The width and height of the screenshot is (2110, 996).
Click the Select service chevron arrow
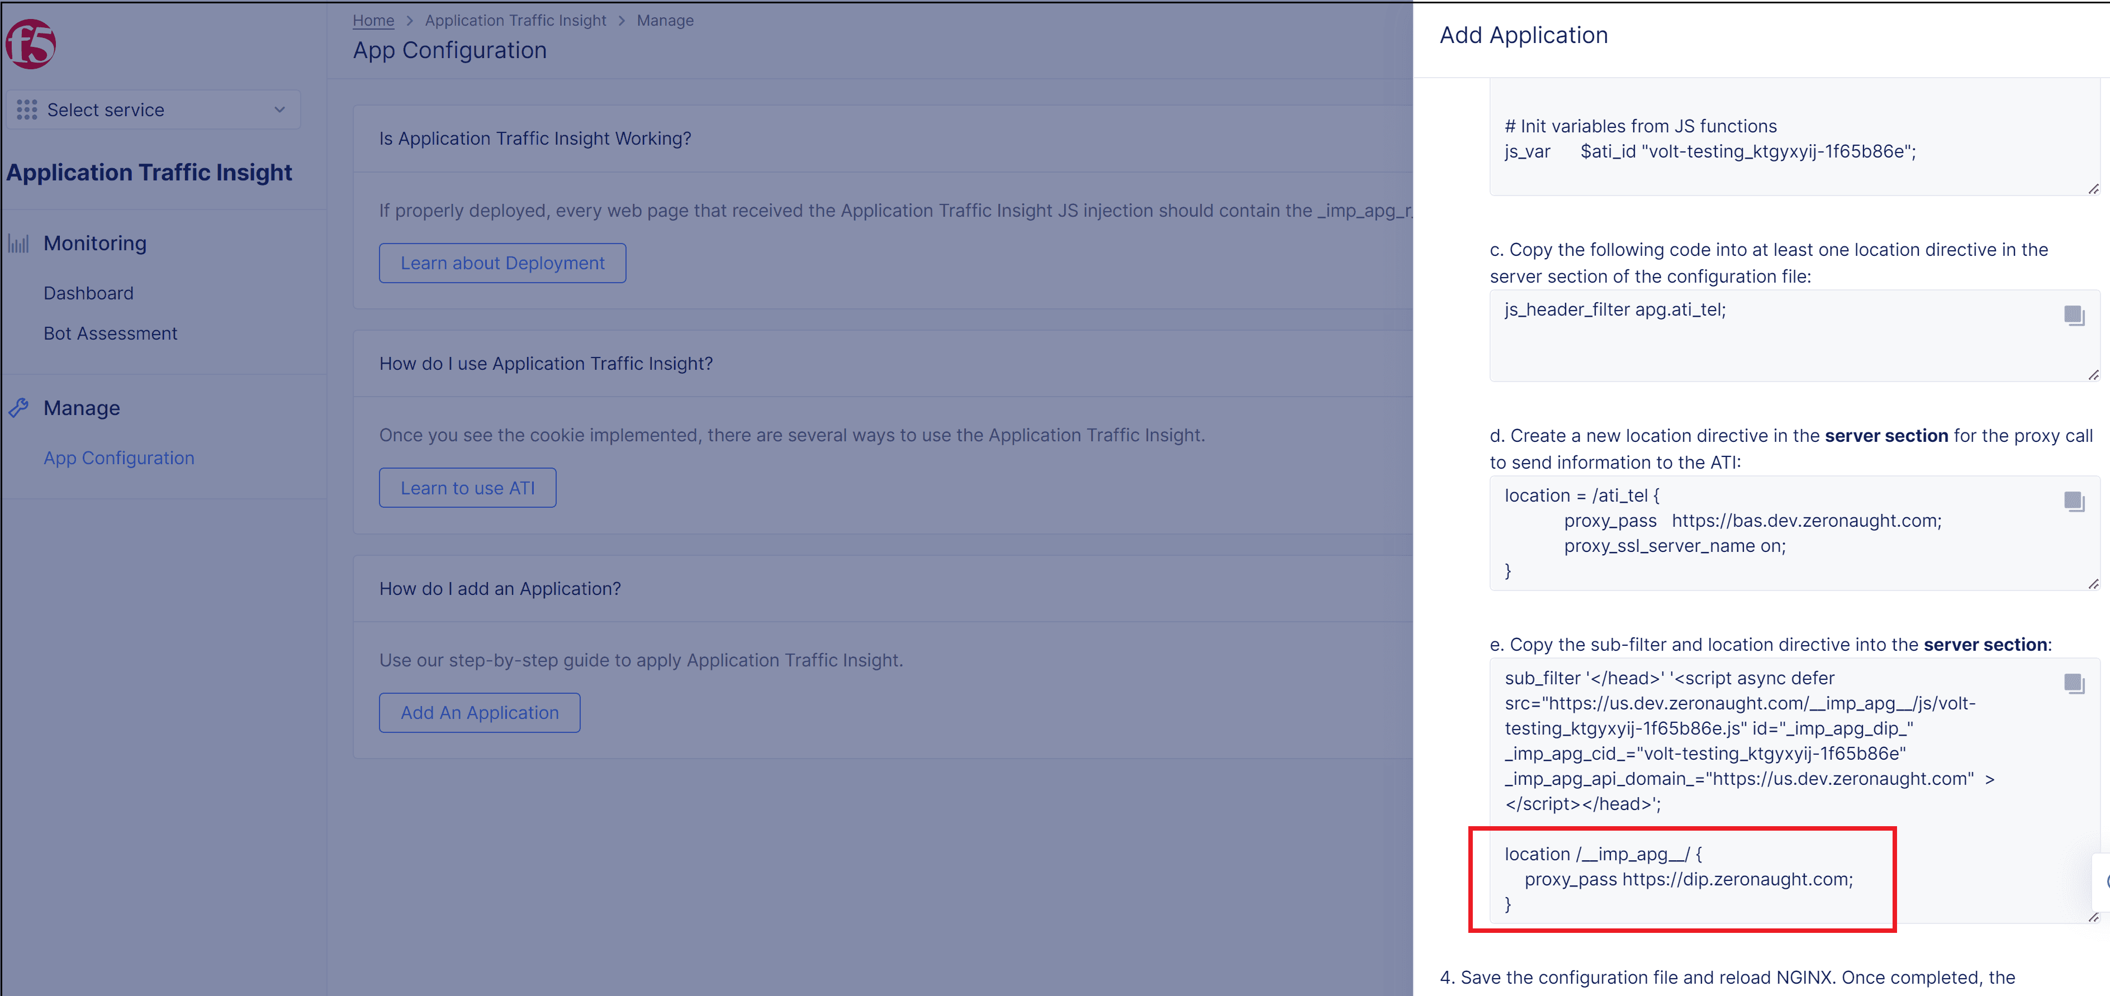pyautogui.click(x=279, y=109)
